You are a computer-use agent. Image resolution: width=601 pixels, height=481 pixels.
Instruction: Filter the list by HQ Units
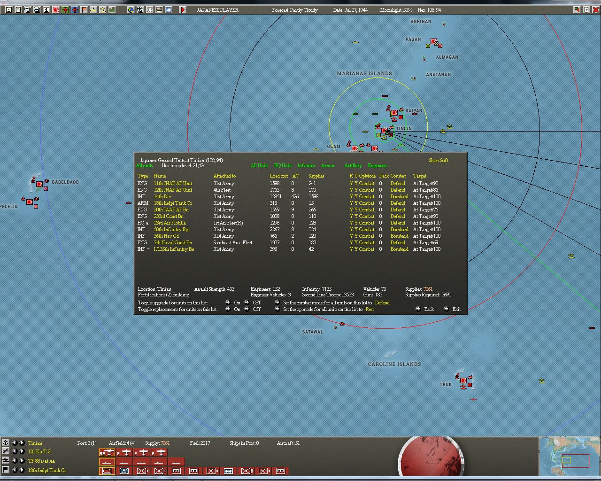283,165
